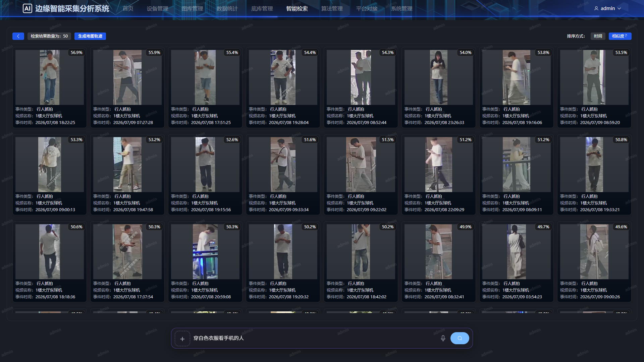
Task: Click the timestamp 2026/07/09 09:00:13
Action: pyautogui.click(x=55, y=210)
